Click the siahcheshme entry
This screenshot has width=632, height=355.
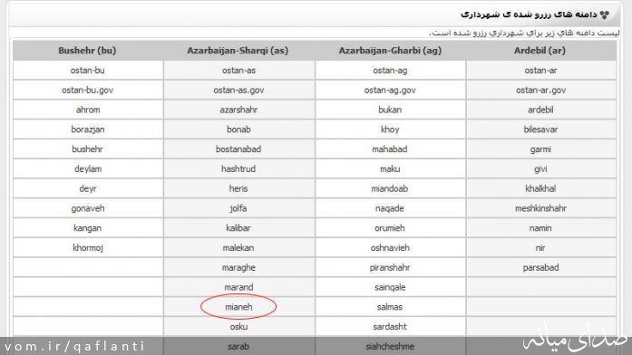[390, 346]
